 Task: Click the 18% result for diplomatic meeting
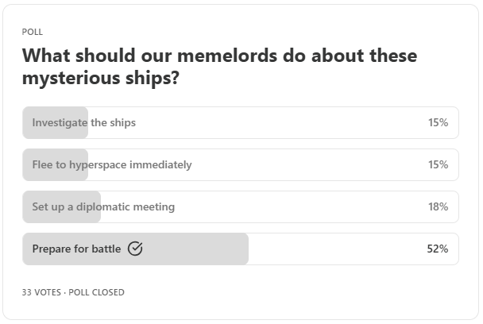click(x=438, y=207)
